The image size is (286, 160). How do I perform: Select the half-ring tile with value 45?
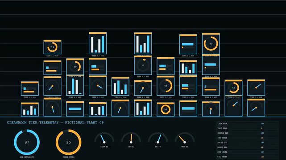pos(166,86)
